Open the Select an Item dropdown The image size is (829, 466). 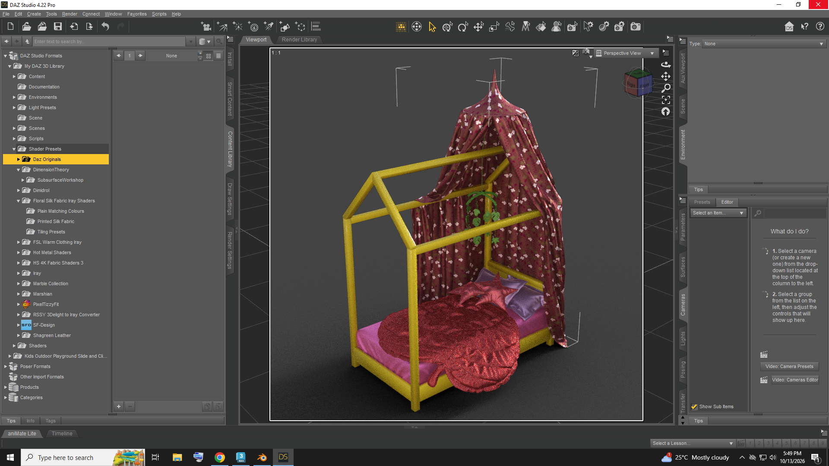point(718,213)
